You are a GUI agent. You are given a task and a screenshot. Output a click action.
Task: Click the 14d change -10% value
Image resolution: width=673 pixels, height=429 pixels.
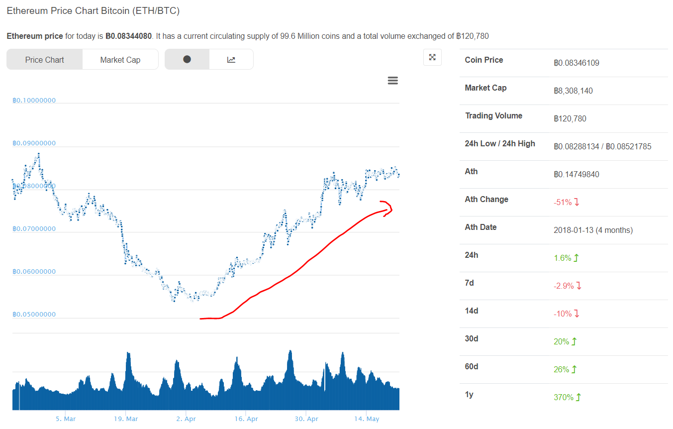567,314
